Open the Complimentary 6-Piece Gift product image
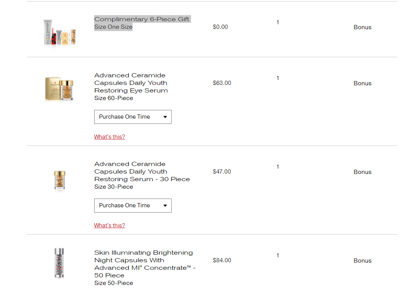 point(60,32)
